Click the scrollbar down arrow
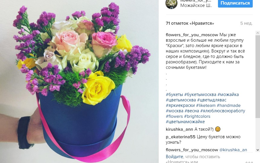260x163 pixels. click(x=258, y=150)
